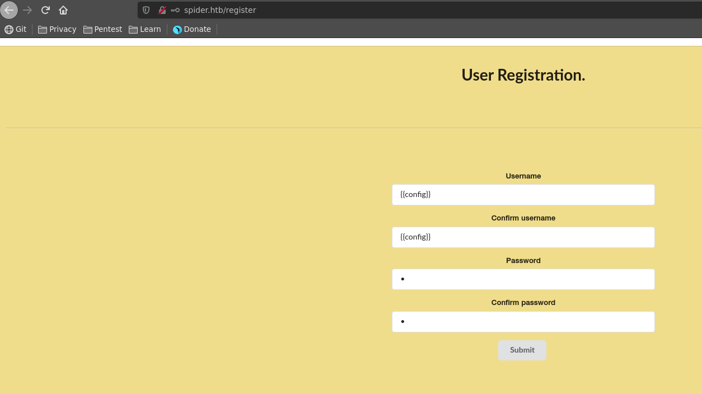
Task: Focus the Confirm username input field
Action: [x=523, y=237]
